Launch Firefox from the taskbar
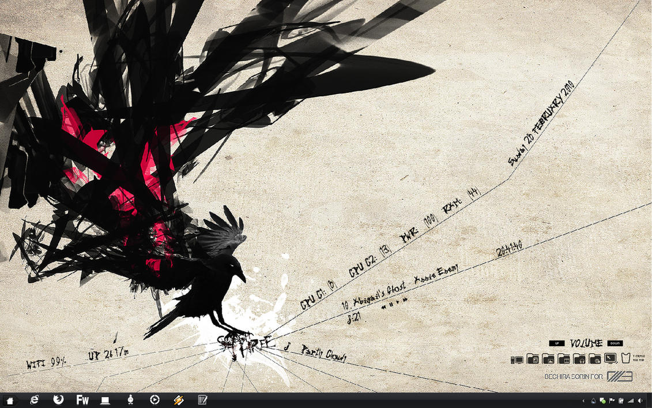652x408 pixels. pos(58,400)
